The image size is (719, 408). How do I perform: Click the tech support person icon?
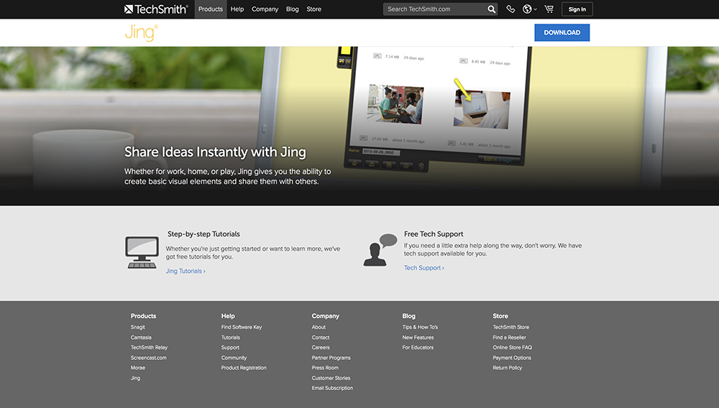(x=380, y=249)
